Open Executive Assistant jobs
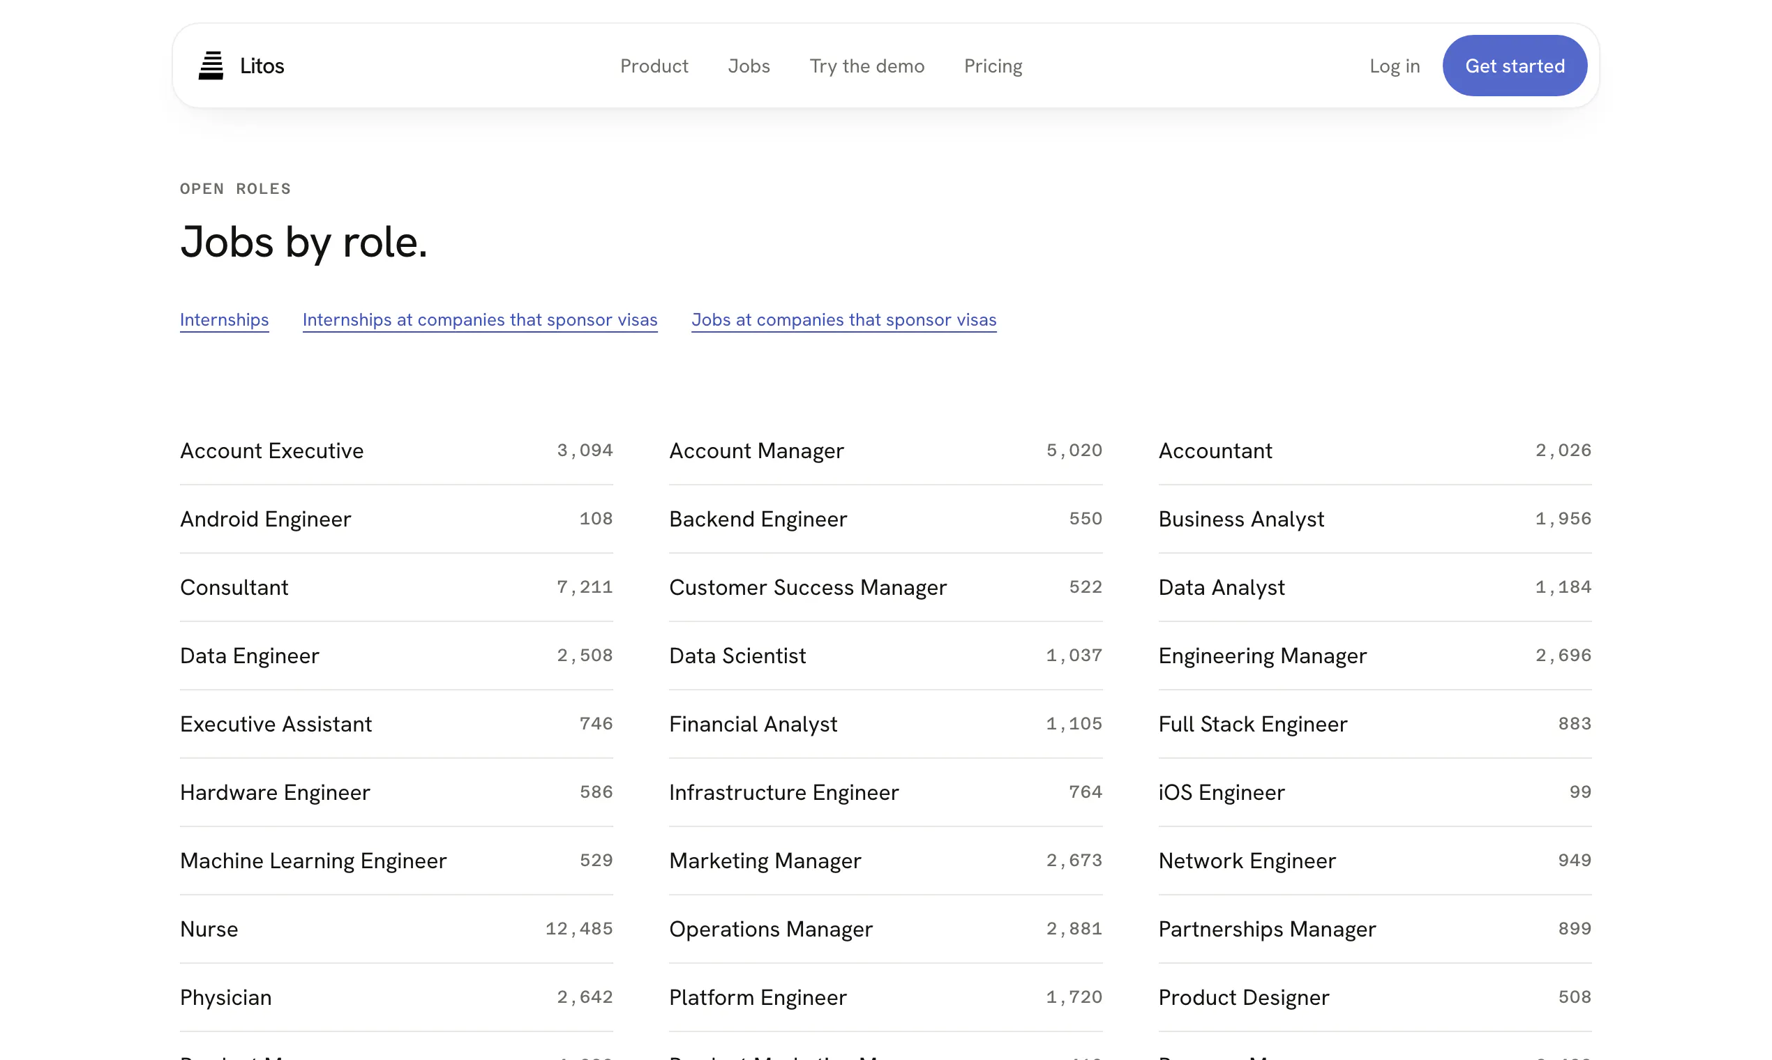1772x1060 pixels. click(396, 725)
